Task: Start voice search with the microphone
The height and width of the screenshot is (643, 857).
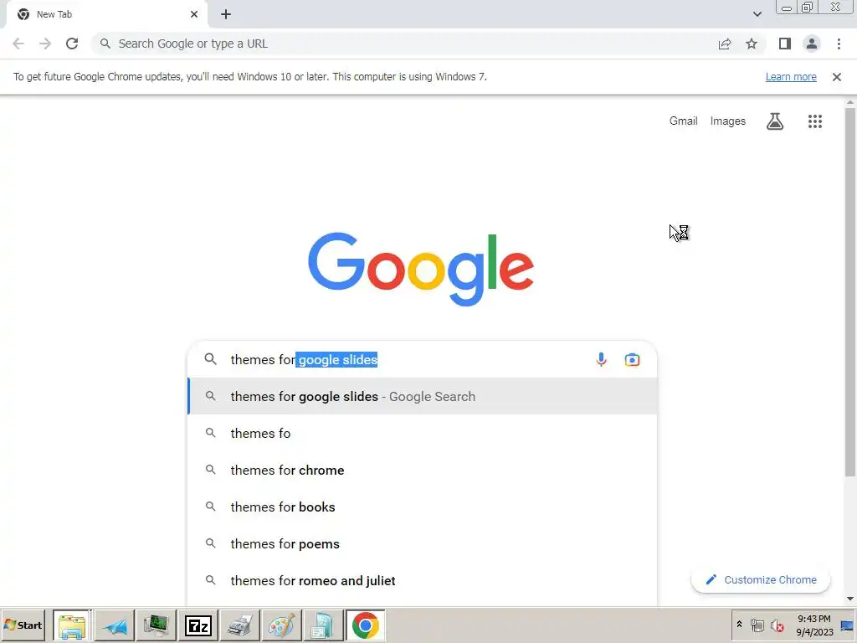Action: coord(601,359)
